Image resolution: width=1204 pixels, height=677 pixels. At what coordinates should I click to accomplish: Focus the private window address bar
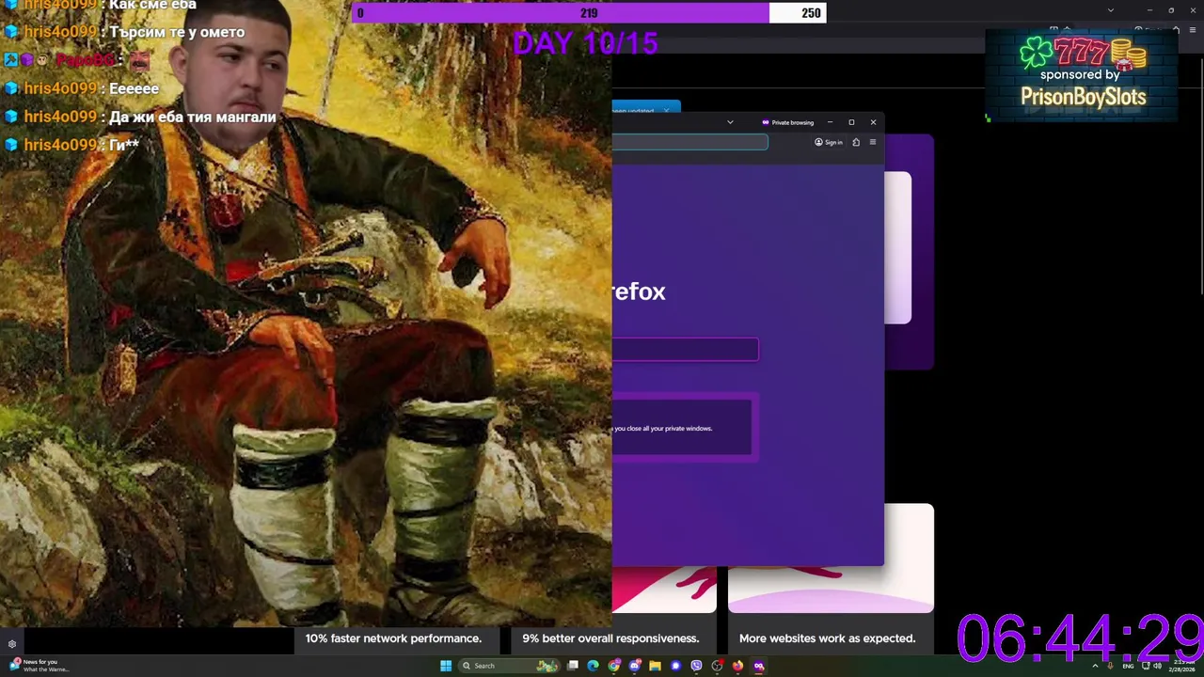coord(689,142)
